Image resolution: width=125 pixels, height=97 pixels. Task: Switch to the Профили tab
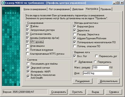tap(106, 9)
